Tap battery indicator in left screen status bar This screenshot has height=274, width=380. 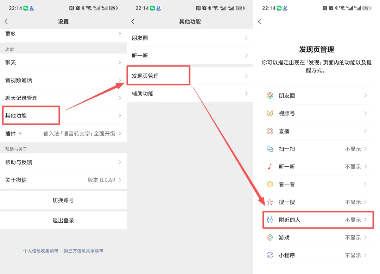tap(113, 8)
